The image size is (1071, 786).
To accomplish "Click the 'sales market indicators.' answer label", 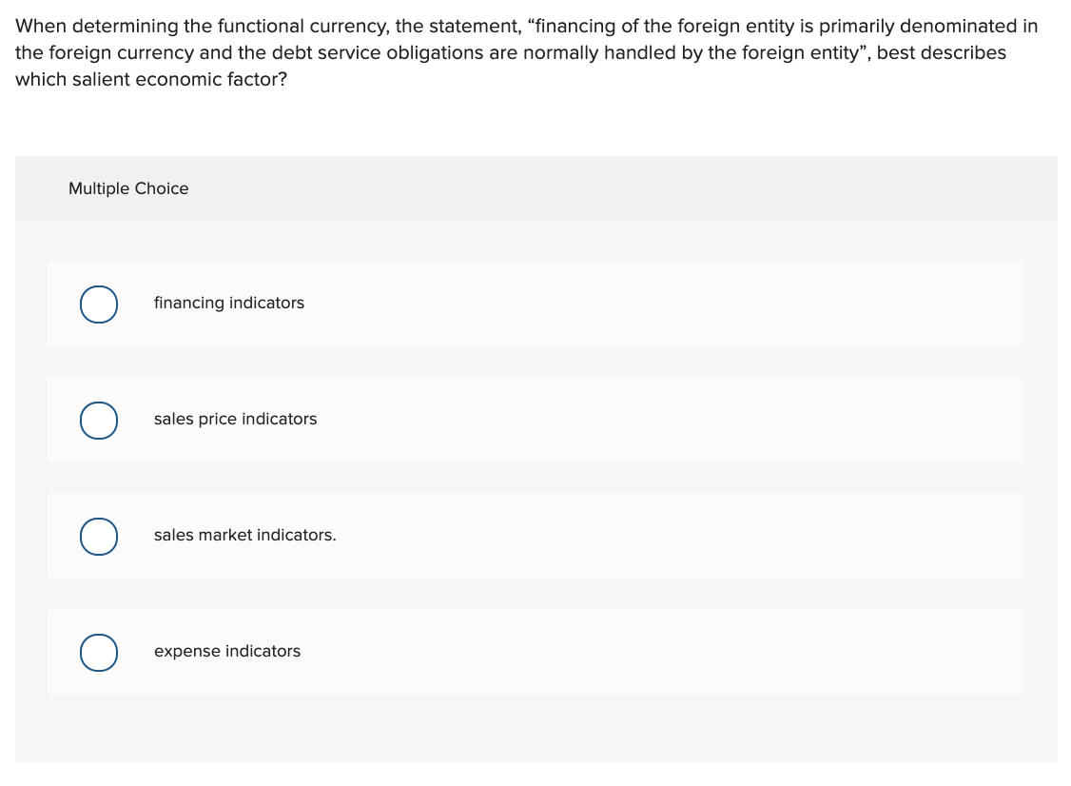I will coord(244,535).
